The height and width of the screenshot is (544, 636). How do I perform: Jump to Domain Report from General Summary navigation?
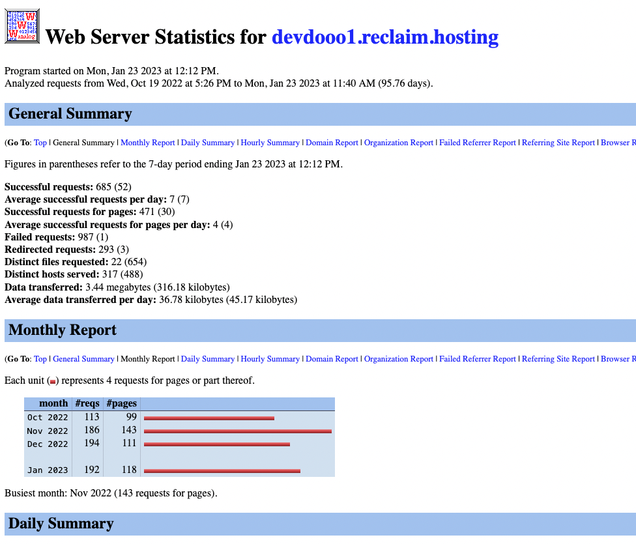332,143
